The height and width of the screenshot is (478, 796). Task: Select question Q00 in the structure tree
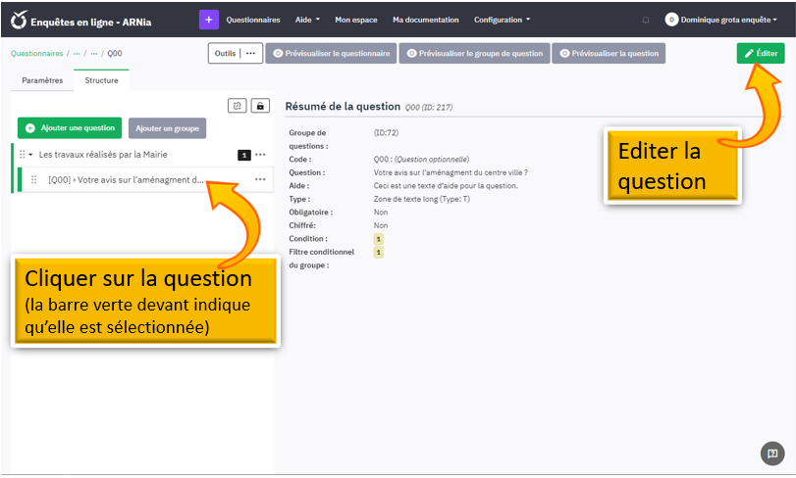point(126,179)
